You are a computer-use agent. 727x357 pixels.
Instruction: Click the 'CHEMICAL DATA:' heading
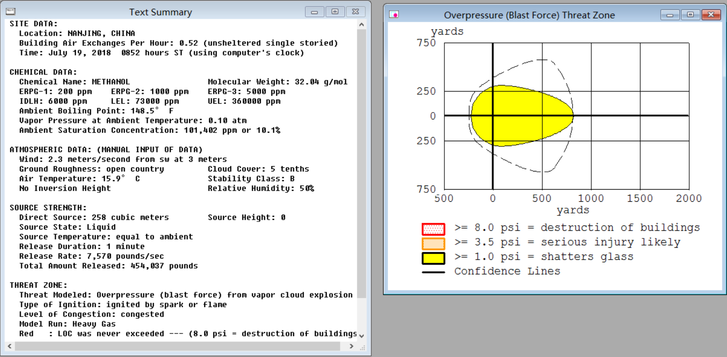pos(43,72)
